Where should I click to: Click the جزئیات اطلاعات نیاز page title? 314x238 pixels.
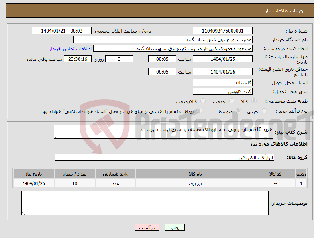285,11
